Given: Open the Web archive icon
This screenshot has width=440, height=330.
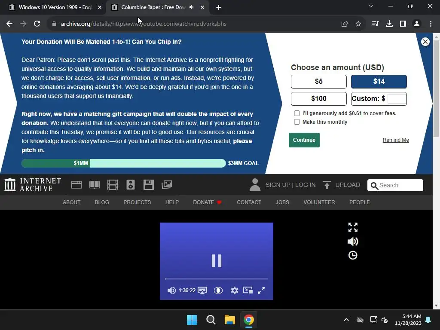Looking at the screenshot, I should (76, 185).
